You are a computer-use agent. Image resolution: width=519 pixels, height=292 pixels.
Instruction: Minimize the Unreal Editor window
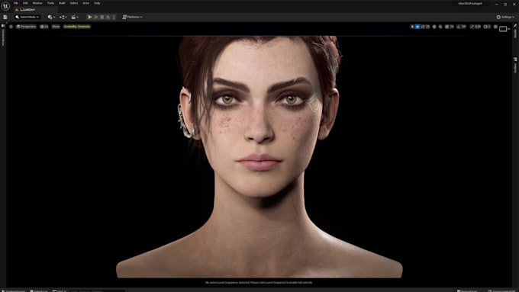pos(496,4)
